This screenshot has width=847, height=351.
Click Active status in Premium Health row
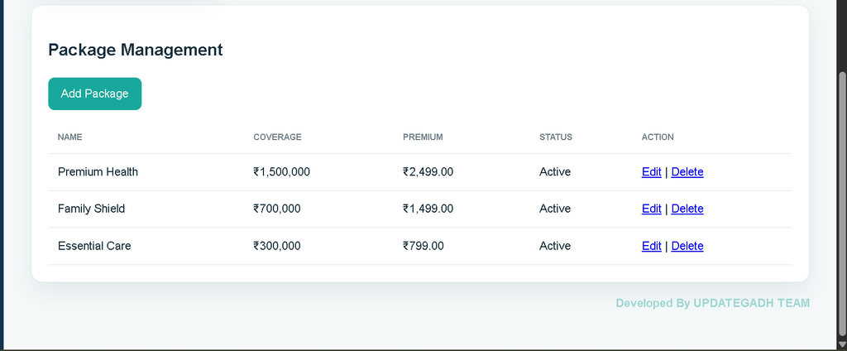[x=555, y=172]
